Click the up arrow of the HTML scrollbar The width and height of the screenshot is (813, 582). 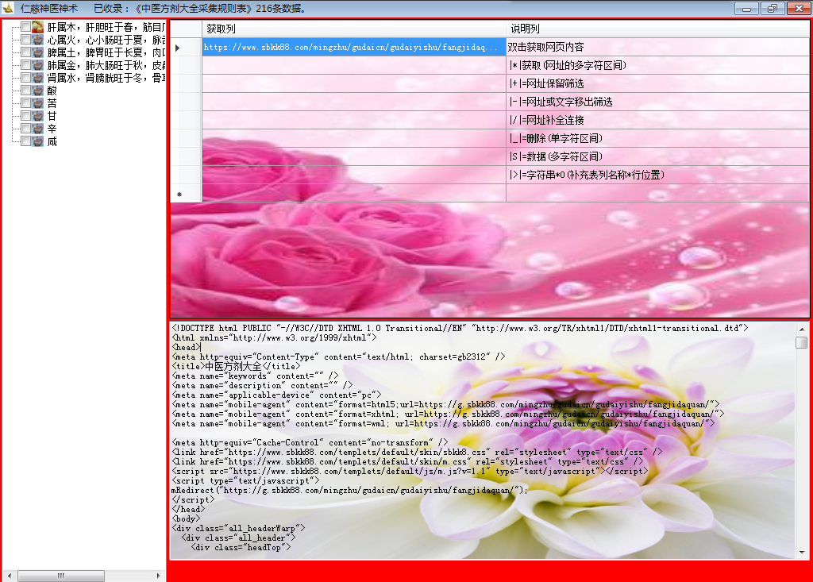[802, 329]
